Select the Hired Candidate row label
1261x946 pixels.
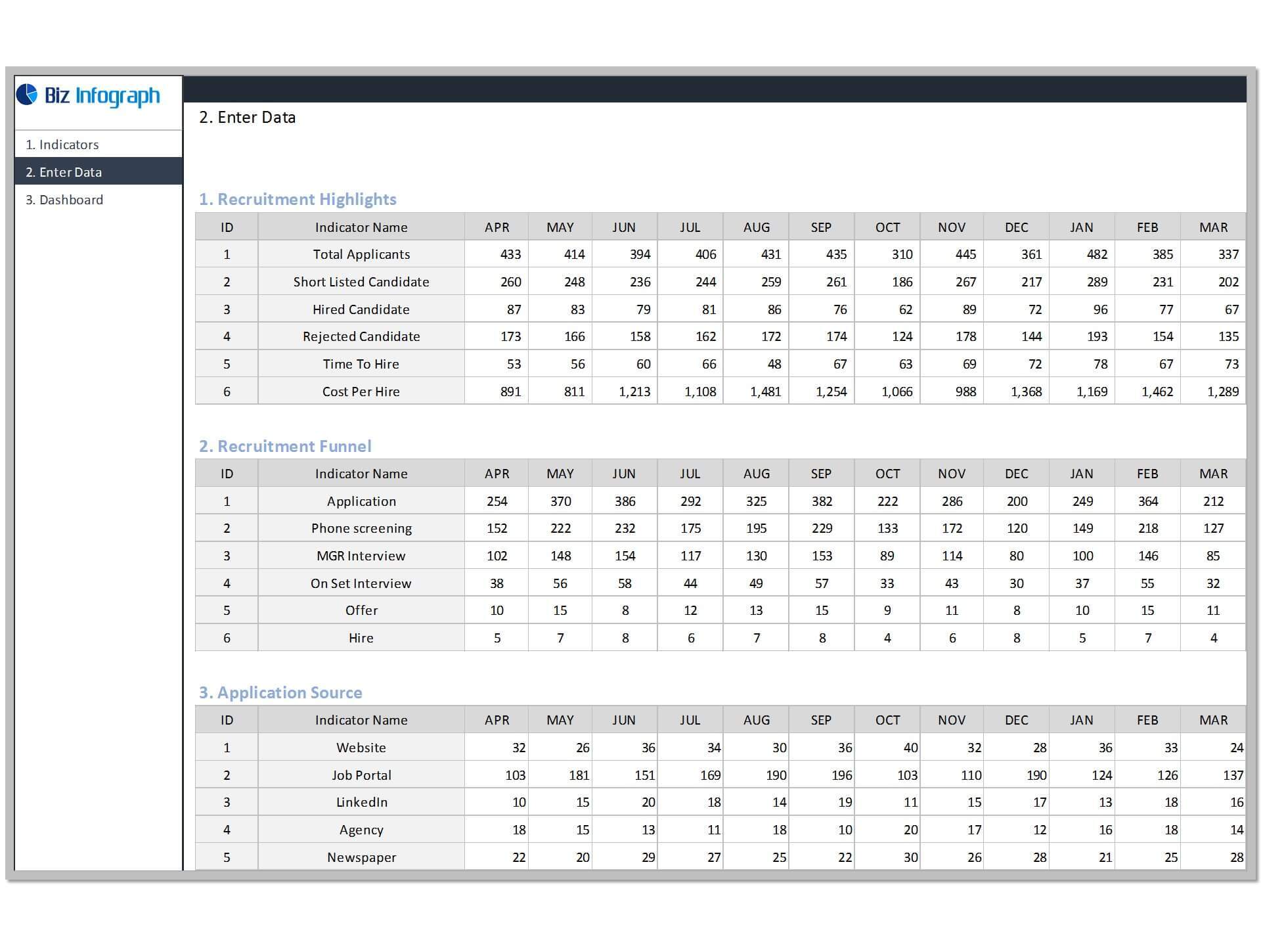(361, 309)
